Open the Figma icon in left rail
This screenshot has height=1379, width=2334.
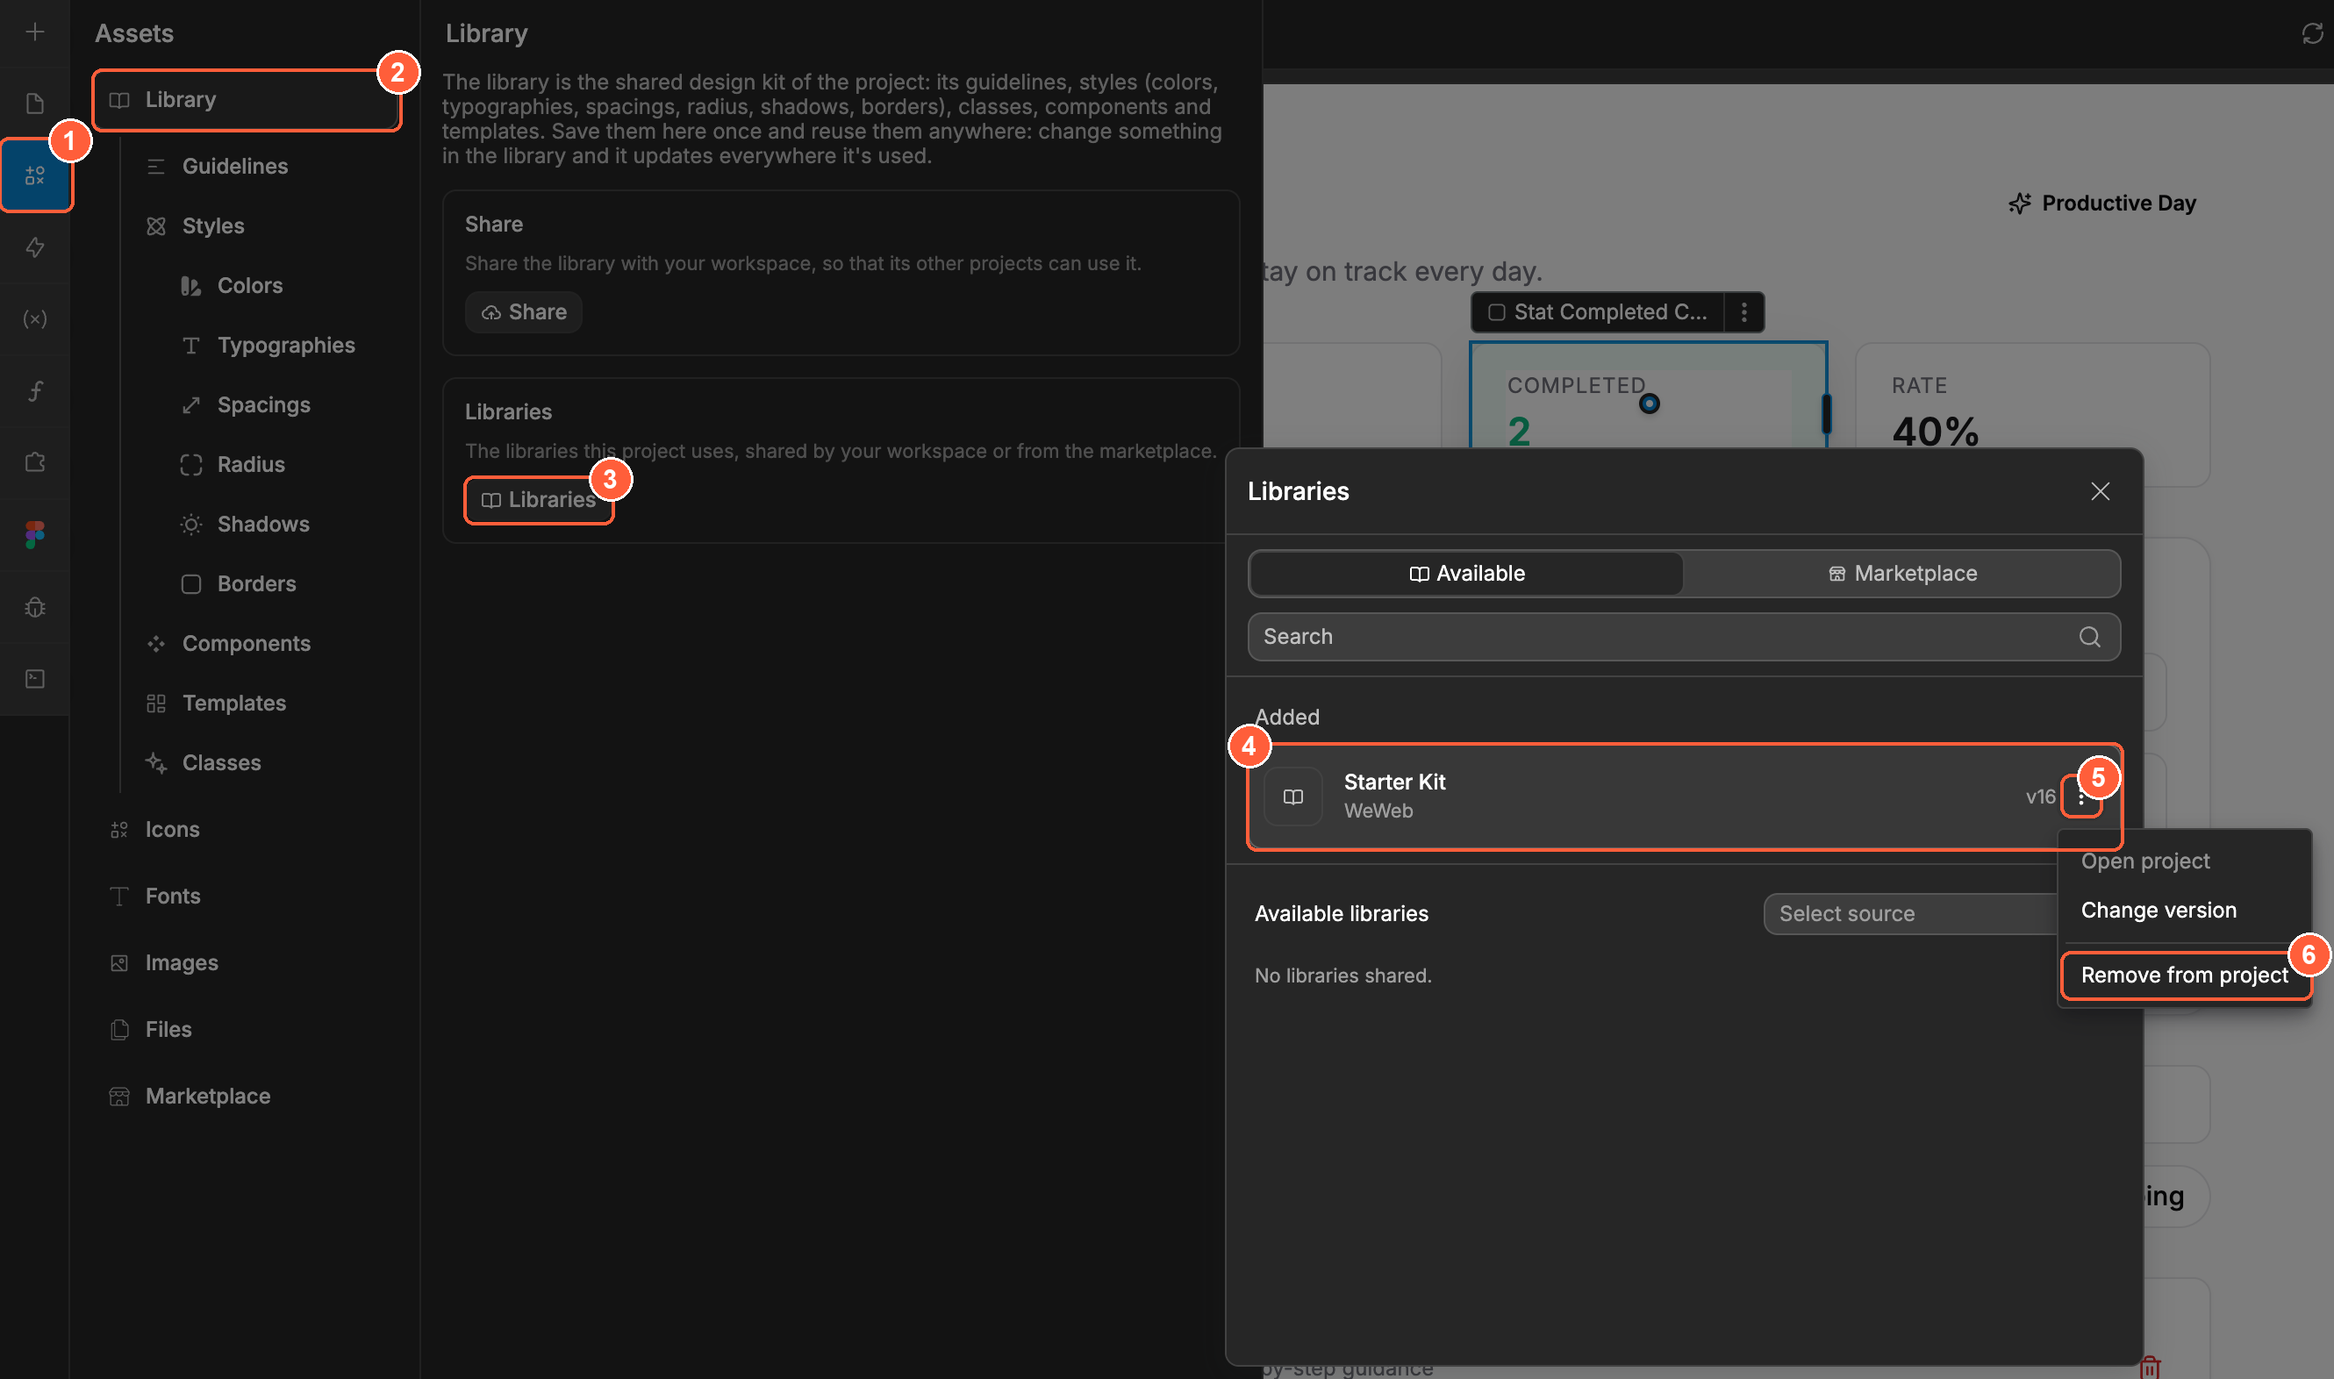click(x=34, y=534)
